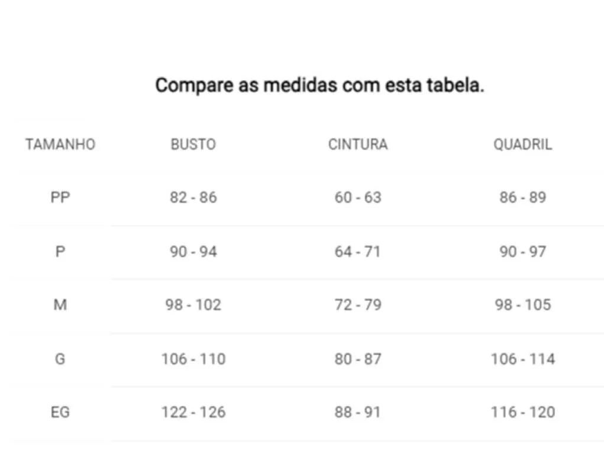Select bust value 98 - 102
The width and height of the screenshot is (604, 473).
193,305
